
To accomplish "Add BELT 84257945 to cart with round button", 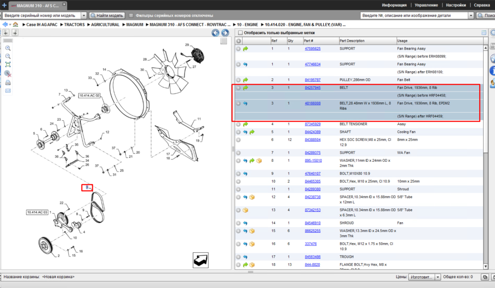I will (x=239, y=88).
